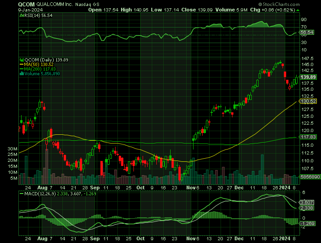Screen dimensions: 321x243
Task: Click the 145.0 price axis label
Action: point(307,65)
